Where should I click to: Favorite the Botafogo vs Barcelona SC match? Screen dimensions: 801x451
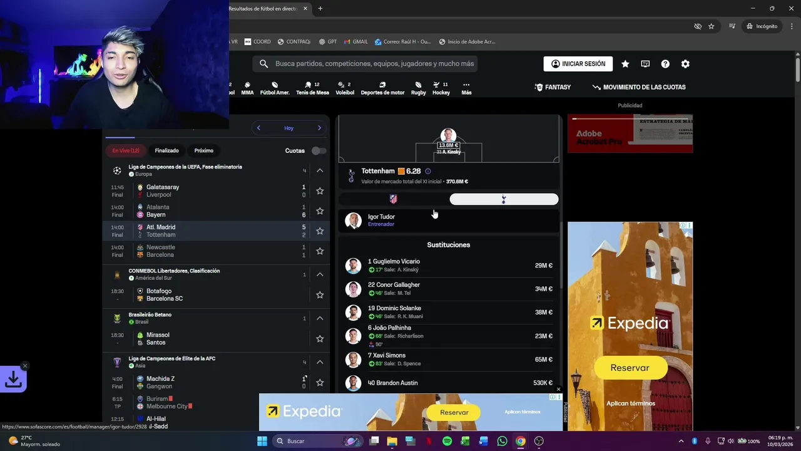[320, 295]
